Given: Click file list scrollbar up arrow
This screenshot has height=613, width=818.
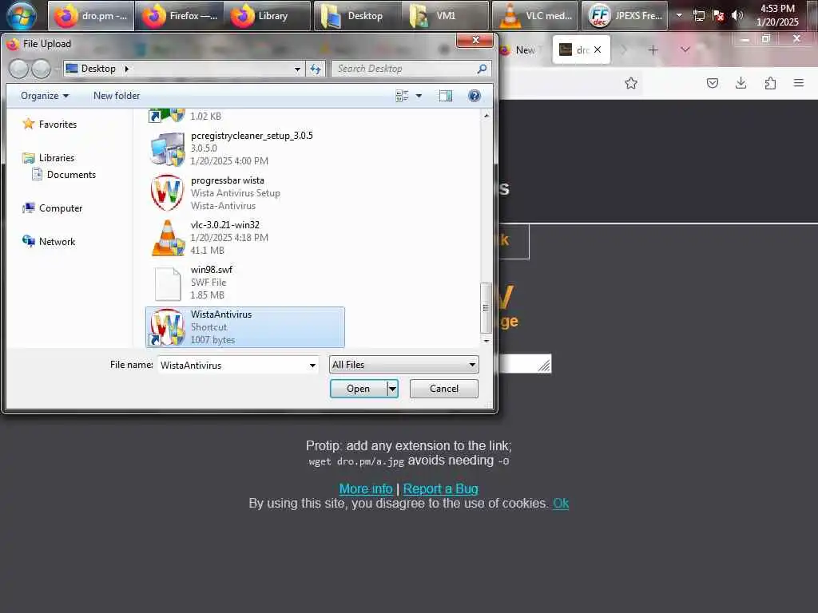Looking at the screenshot, I should [486, 115].
